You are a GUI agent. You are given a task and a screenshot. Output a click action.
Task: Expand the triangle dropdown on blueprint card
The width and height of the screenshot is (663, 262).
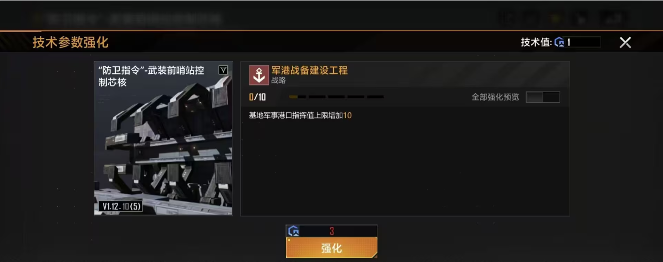(223, 70)
